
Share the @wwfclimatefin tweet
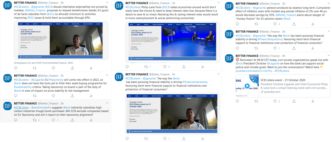click(x=72, y=120)
